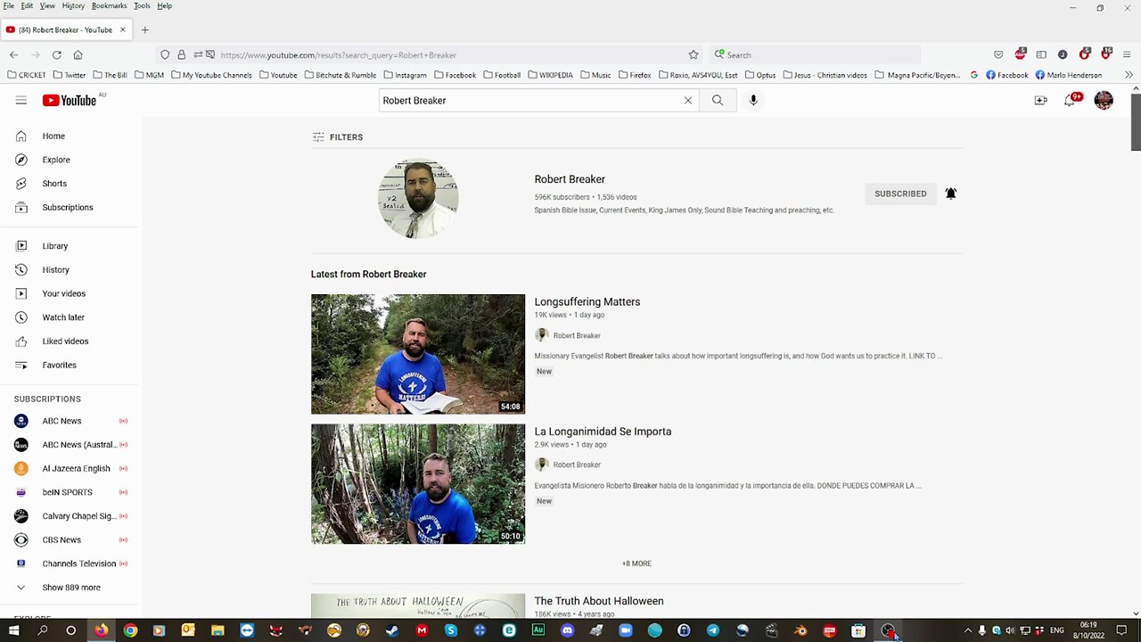Open the account avatar menu
This screenshot has width=1141, height=642.
(x=1104, y=101)
